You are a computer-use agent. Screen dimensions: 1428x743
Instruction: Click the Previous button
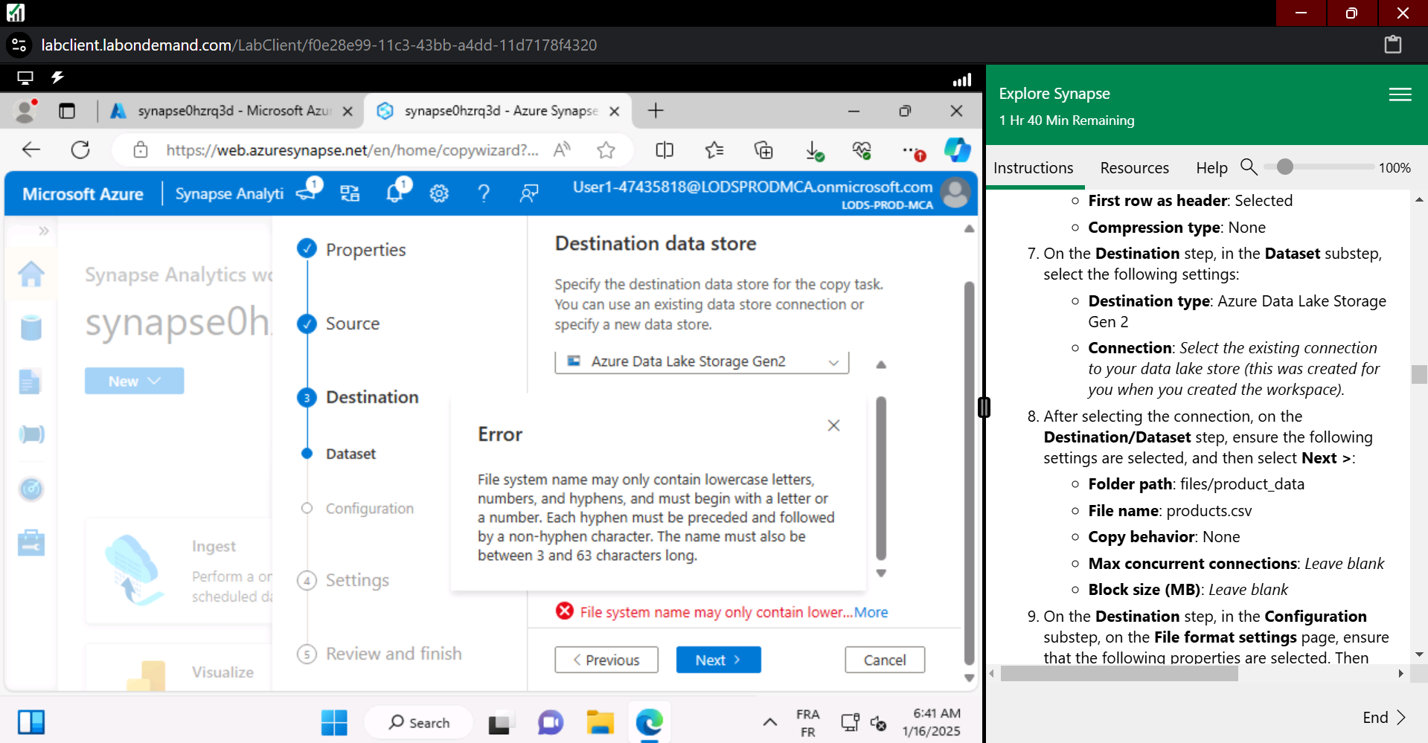606,660
